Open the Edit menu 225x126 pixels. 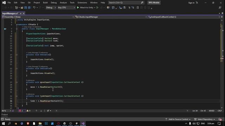(15, 2)
